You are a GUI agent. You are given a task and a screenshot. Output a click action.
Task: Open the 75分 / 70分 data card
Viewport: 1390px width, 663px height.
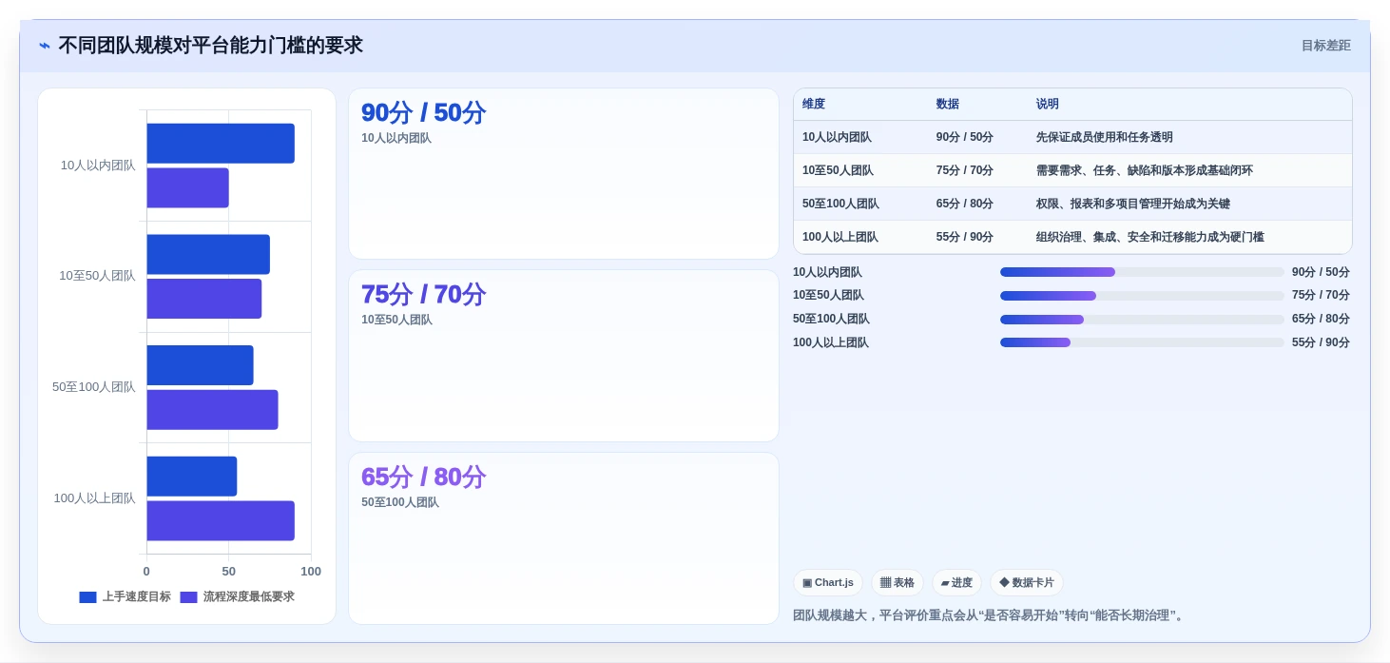pyautogui.click(x=564, y=356)
